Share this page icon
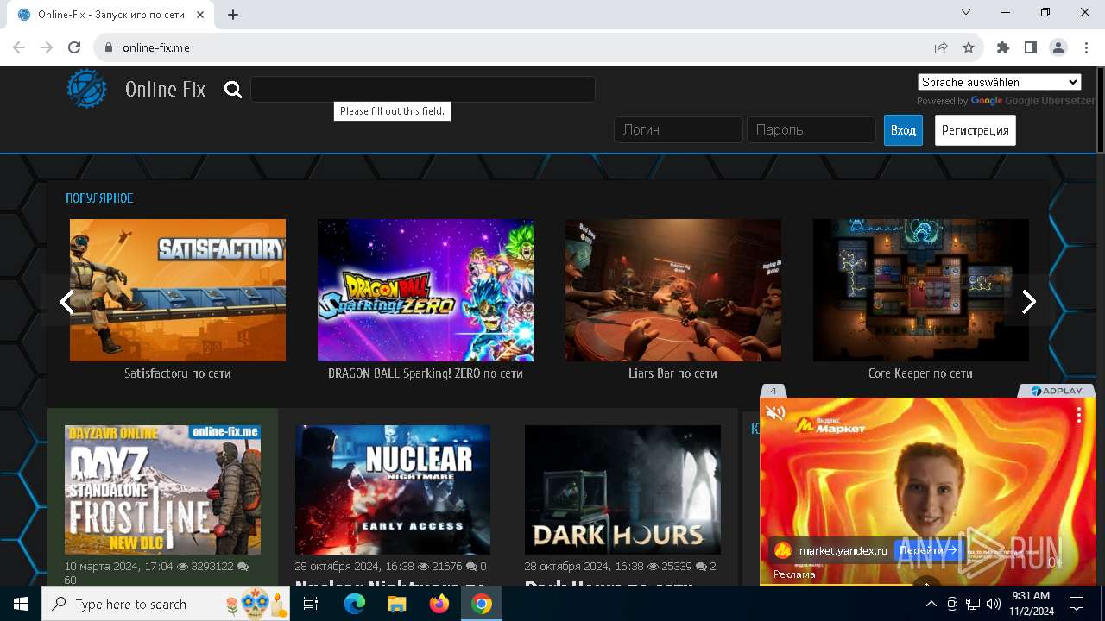Image resolution: width=1105 pixels, height=621 pixels. coord(941,47)
